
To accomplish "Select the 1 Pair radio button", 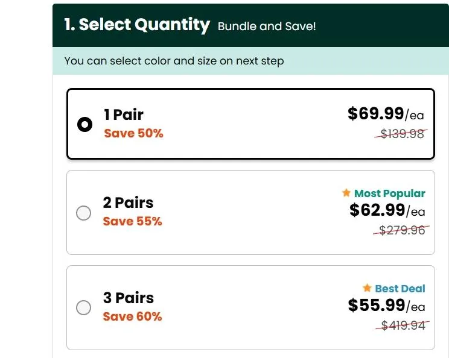I will pyautogui.click(x=84, y=124).
